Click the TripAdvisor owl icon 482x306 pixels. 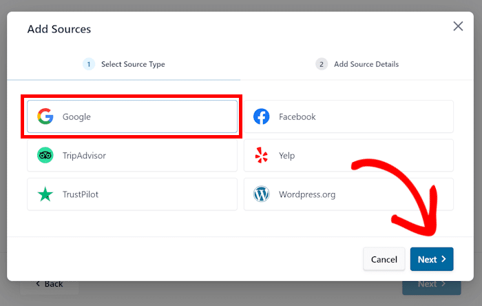(45, 155)
